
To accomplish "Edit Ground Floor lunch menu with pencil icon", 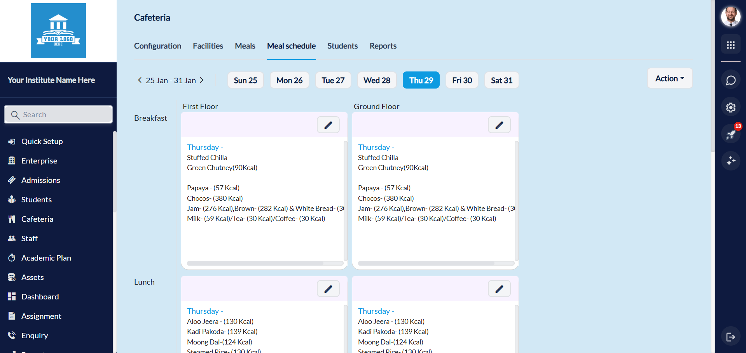I will click(x=499, y=289).
